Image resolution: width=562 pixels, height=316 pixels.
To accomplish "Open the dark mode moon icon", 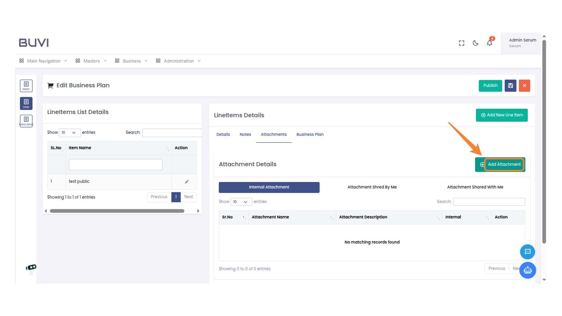I will [475, 43].
